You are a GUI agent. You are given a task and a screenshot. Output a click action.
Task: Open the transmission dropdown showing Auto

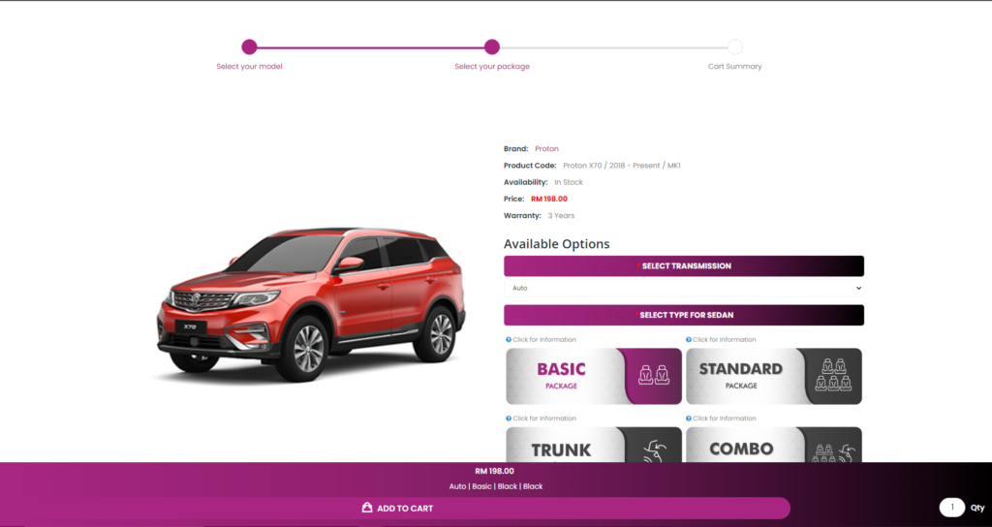(x=683, y=288)
